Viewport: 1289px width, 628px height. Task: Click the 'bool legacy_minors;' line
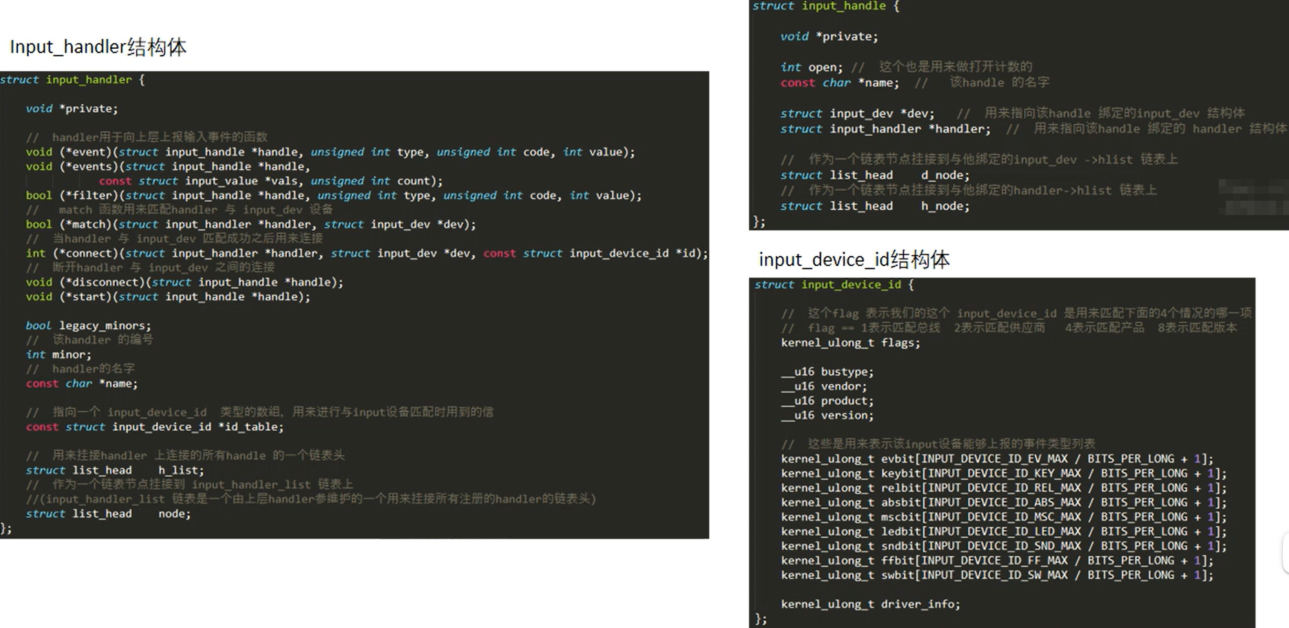tap(88, 326)
